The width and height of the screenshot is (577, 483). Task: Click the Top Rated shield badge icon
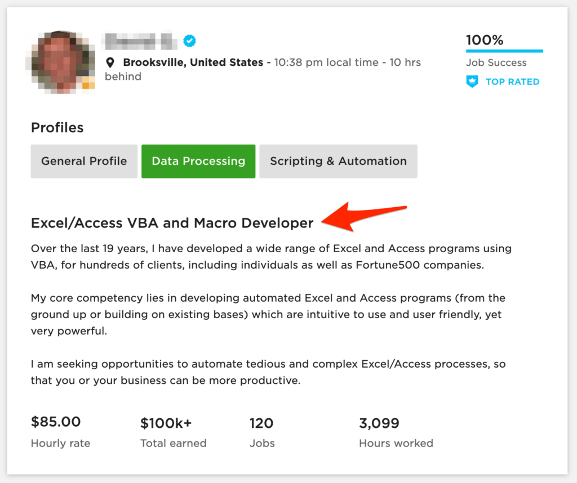tap(472, 81)
